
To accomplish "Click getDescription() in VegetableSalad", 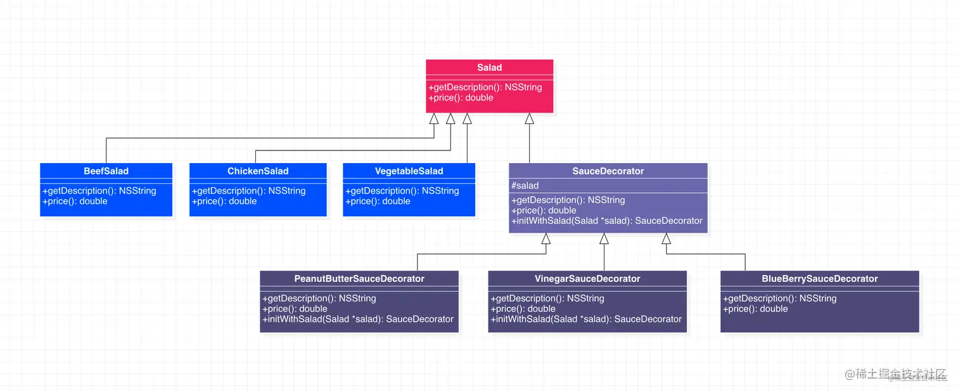I will (402, 190).
